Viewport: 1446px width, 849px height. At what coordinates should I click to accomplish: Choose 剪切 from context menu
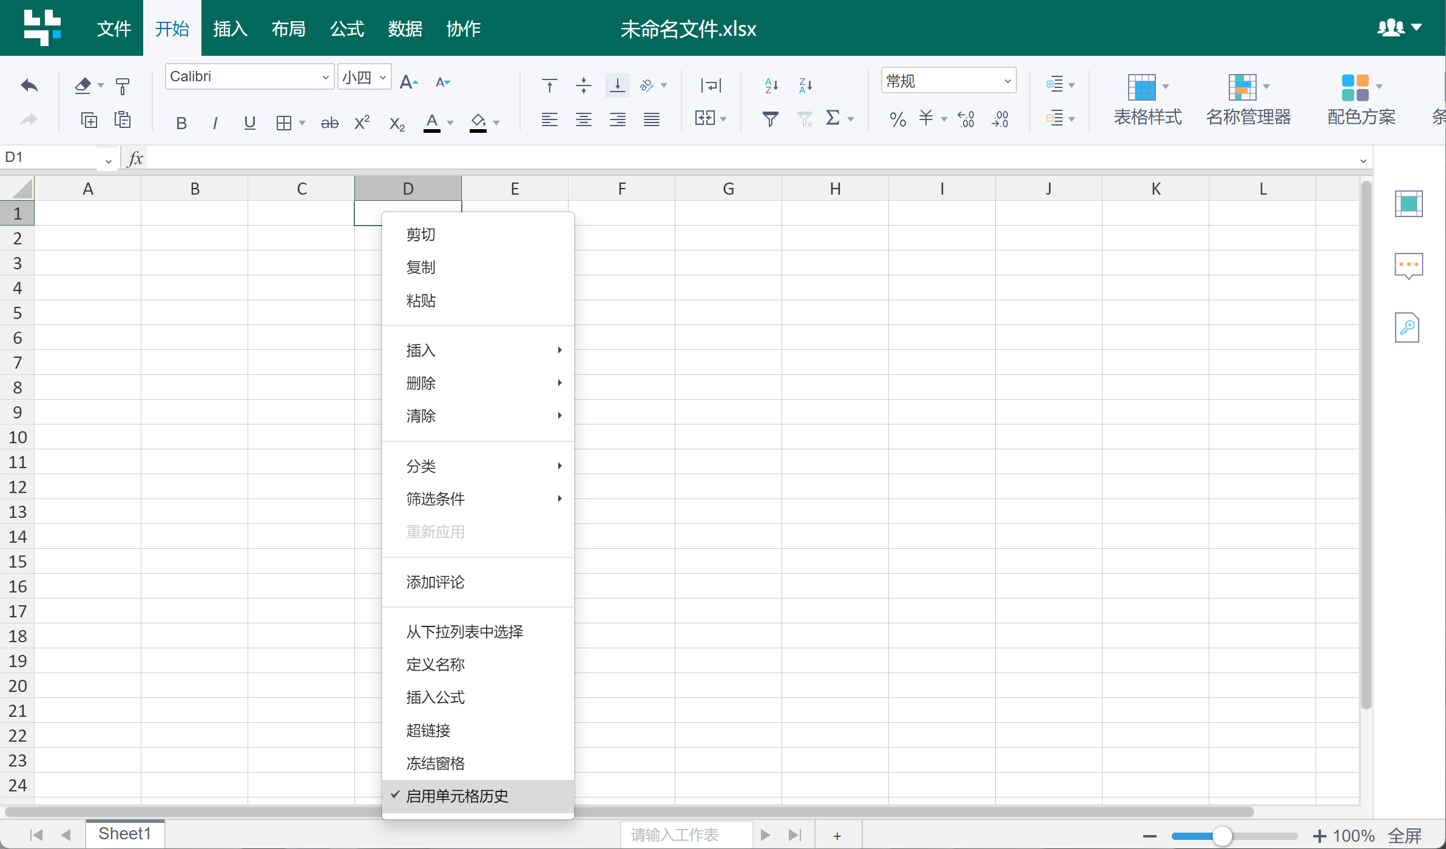478,235
